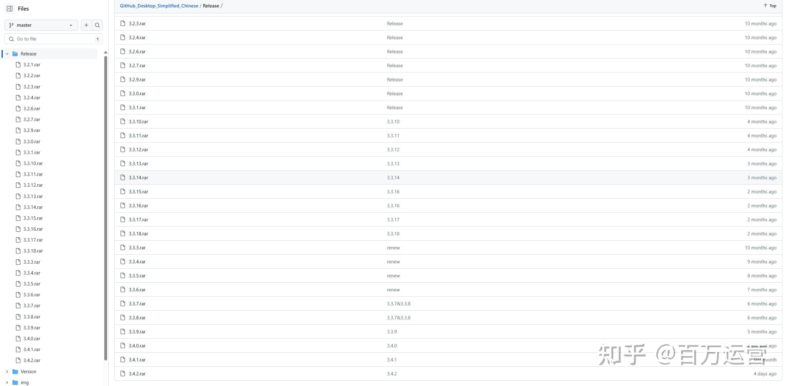Open GitHub_Desktop_Simplified_Chinese breadcrumb link
The height and width of the screenshot is (386, 787).
tap(159, 6)
